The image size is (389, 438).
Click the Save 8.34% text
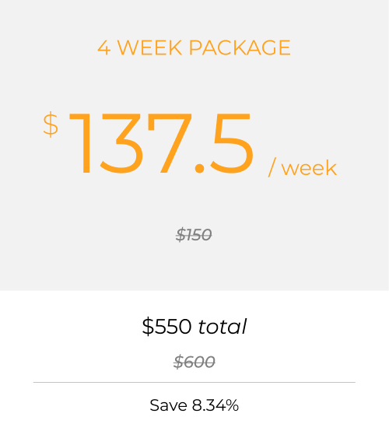[194, 405]
